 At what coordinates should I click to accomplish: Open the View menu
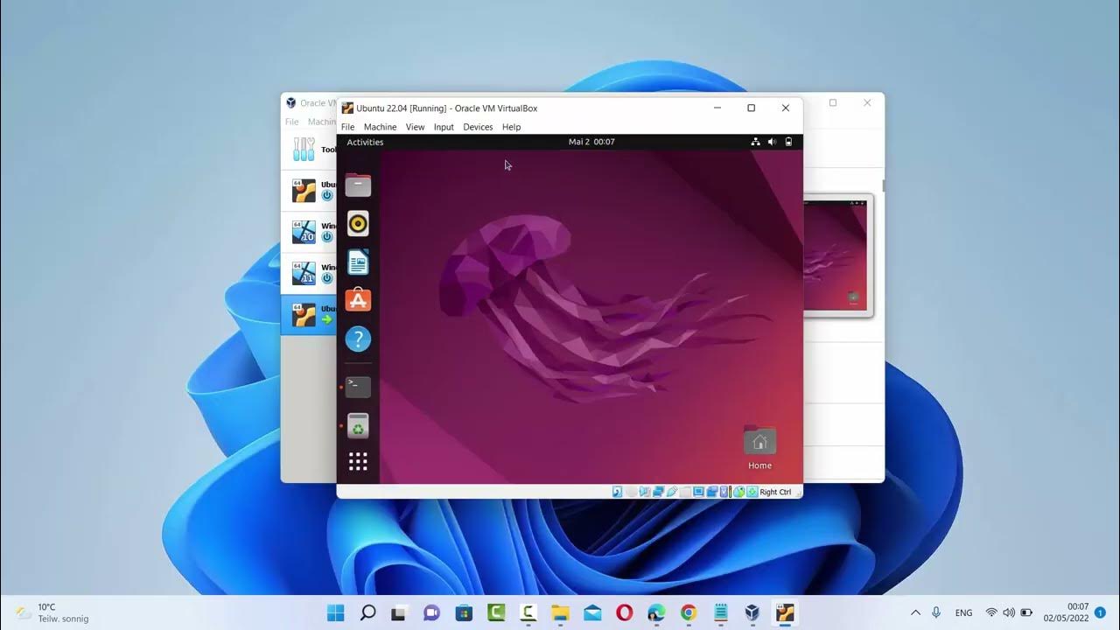point(415,127)
